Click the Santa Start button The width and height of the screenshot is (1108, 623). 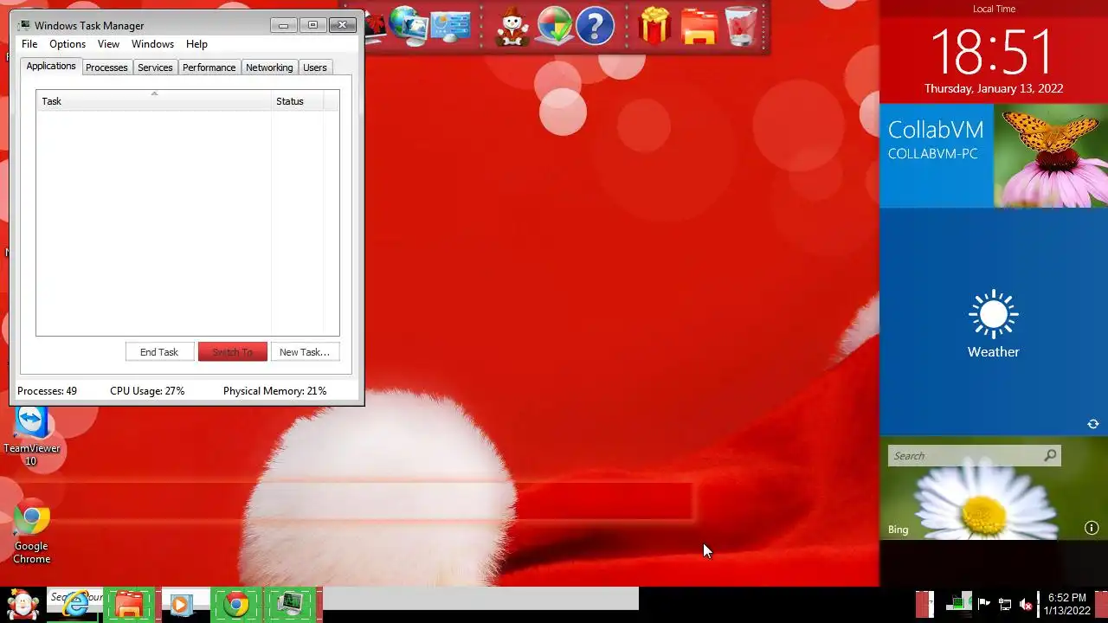23,604
